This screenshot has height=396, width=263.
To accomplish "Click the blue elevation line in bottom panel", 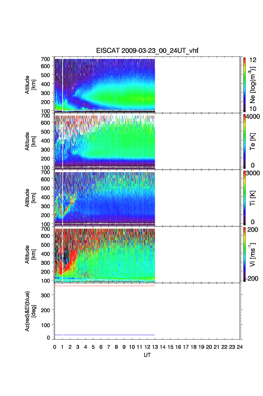I will pos(104,335).
